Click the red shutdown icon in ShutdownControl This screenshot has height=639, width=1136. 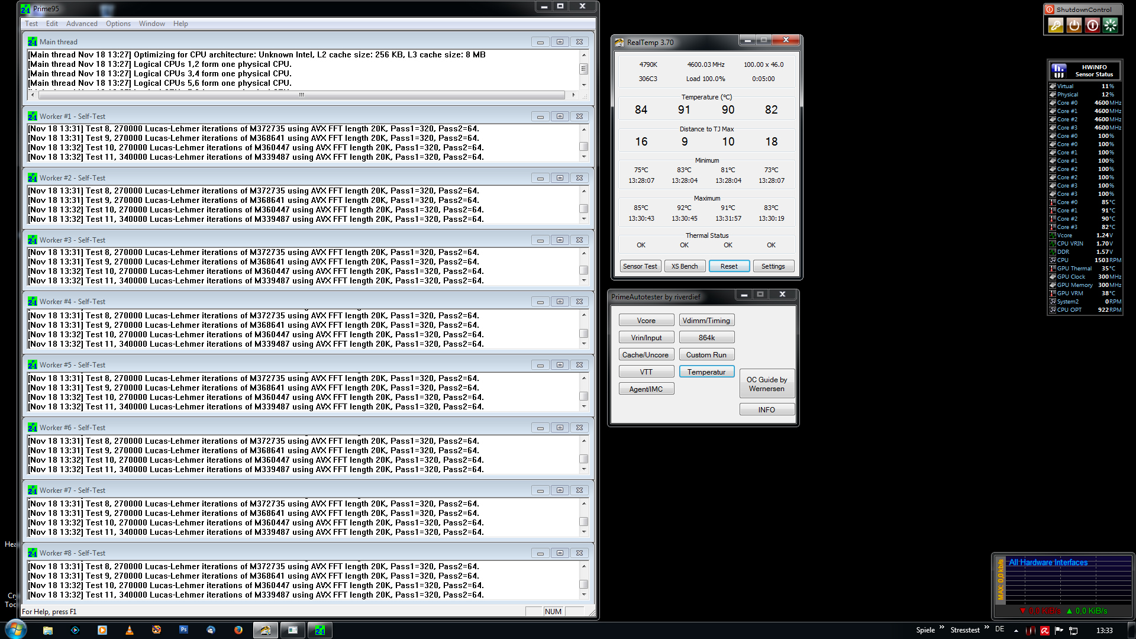[x=1092, y=25]
